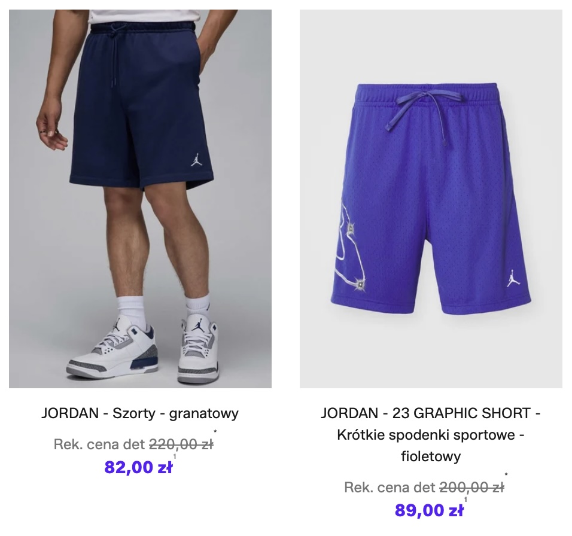
Task: Click the 'Rek. cena det' label under the navy shorts
Action: (x=99, y=444)
